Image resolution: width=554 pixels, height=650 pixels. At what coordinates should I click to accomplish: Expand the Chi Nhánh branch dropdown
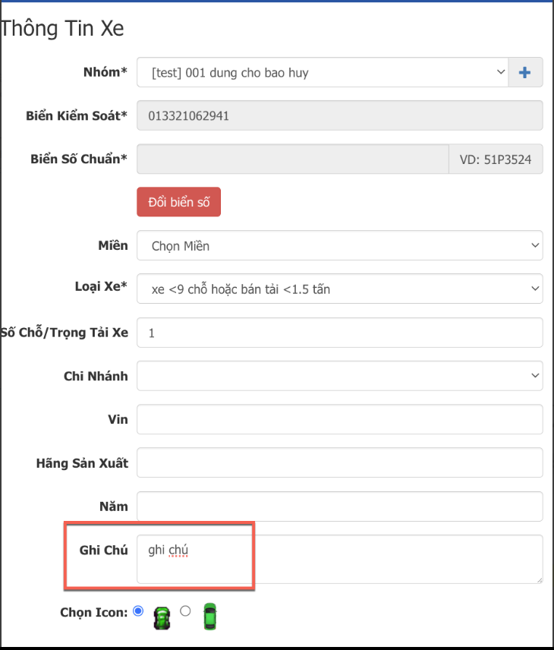click(340, 376)
